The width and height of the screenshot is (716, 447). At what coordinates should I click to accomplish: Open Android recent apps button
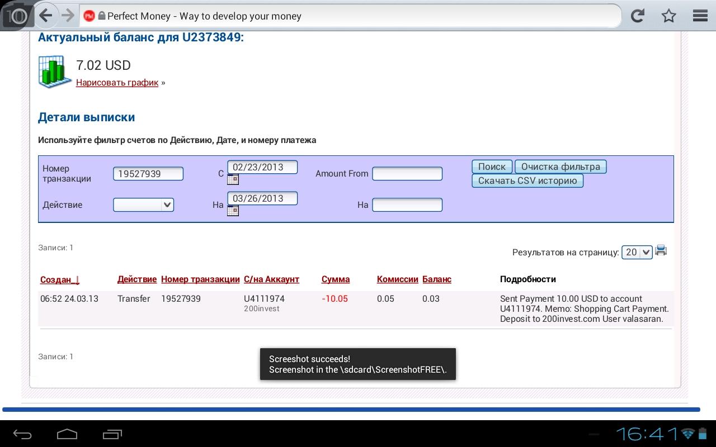pyautogui.click(x=112, y=434)
